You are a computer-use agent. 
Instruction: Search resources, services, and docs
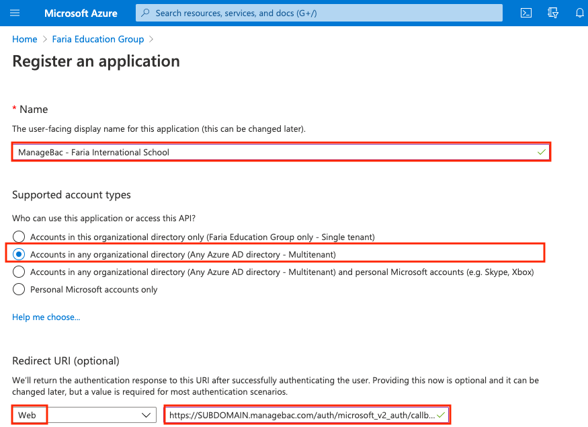pyautogui.click(x=319, y=13)
